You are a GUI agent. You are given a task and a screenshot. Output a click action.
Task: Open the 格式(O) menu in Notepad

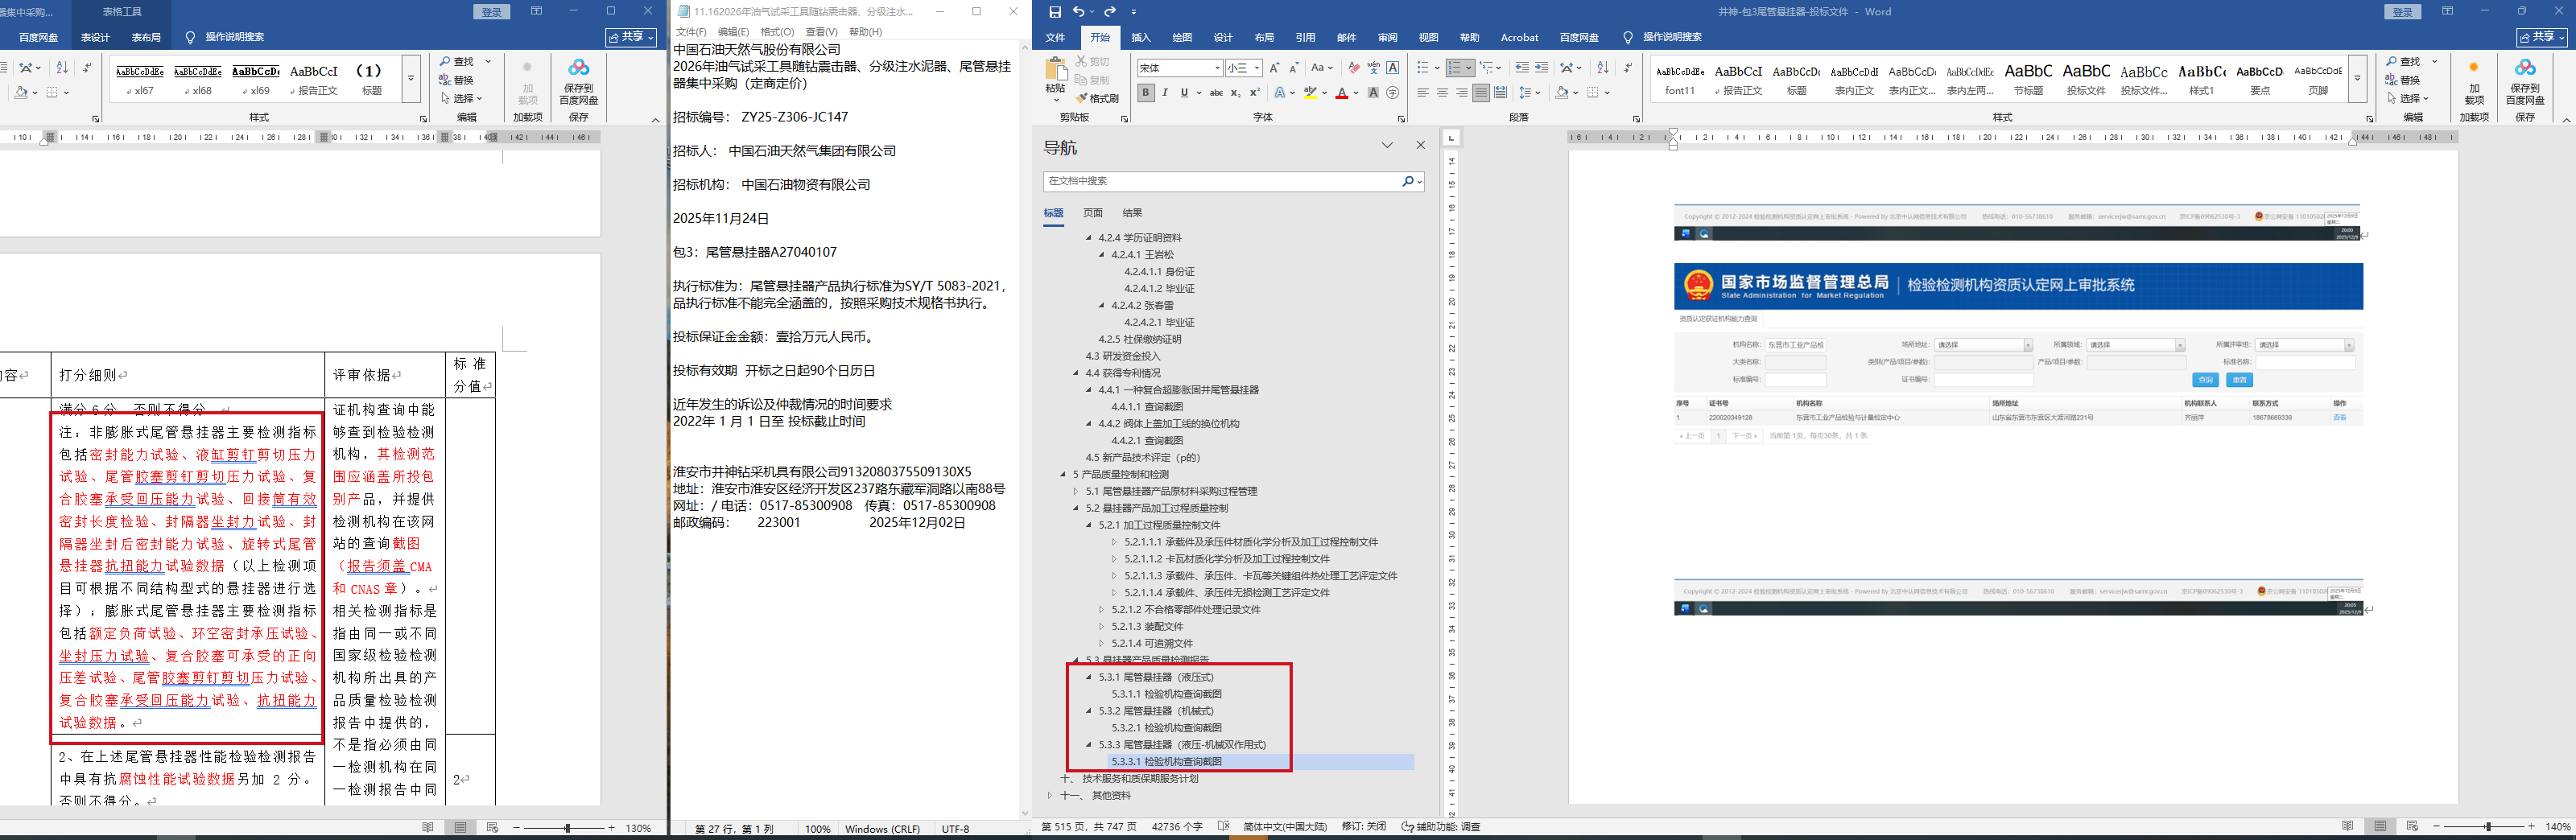pos(778,32)
